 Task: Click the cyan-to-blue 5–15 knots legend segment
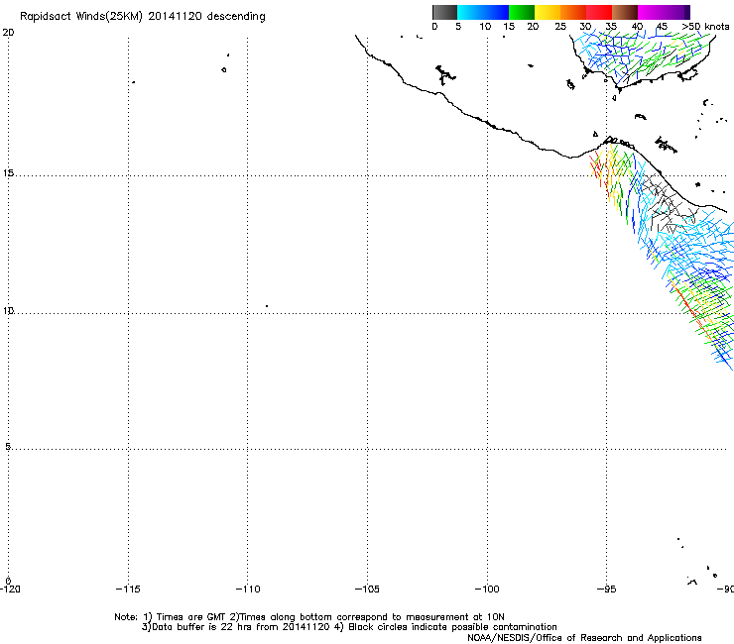pos(483,12)
